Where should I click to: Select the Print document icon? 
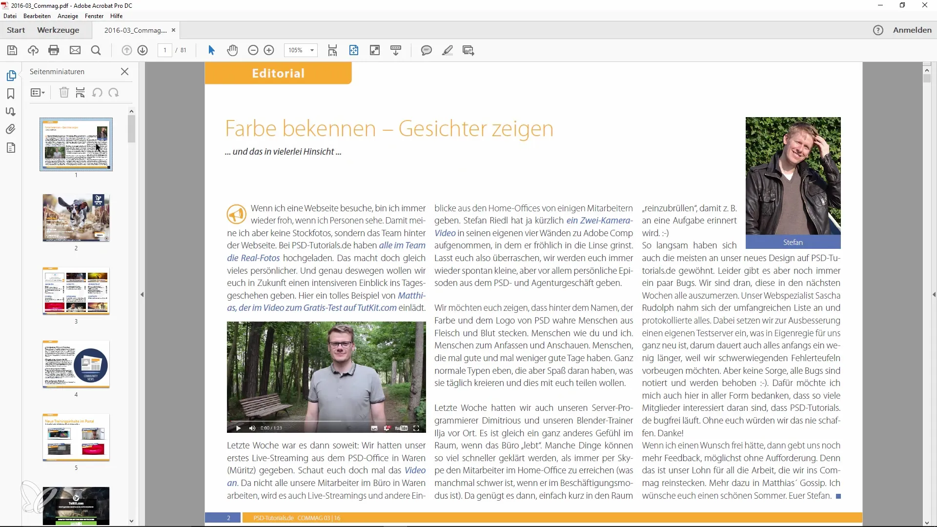tap(54, 50)
